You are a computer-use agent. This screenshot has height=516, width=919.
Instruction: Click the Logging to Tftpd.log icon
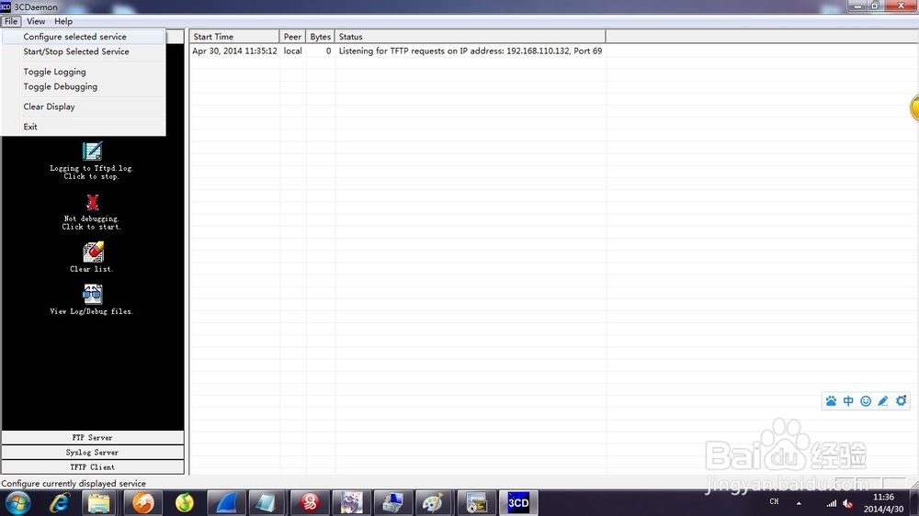(x=92, y=151)
